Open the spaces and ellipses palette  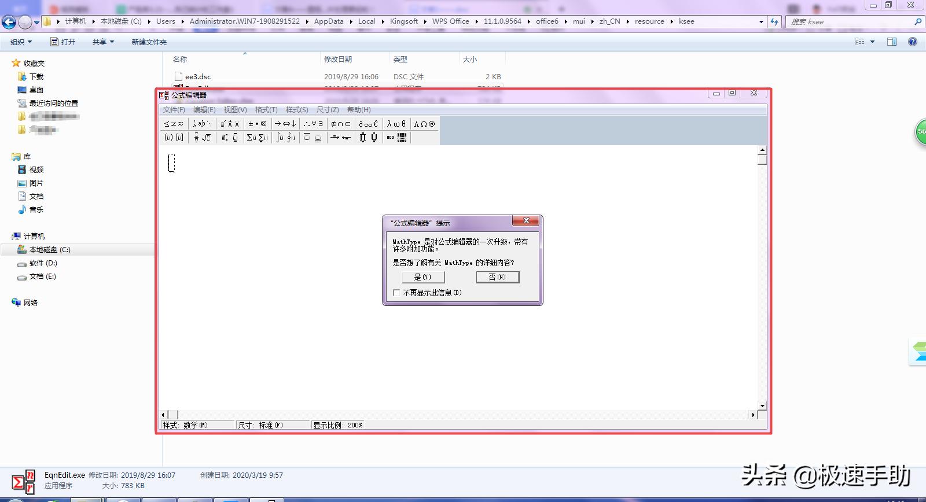(x=202, y=124)
